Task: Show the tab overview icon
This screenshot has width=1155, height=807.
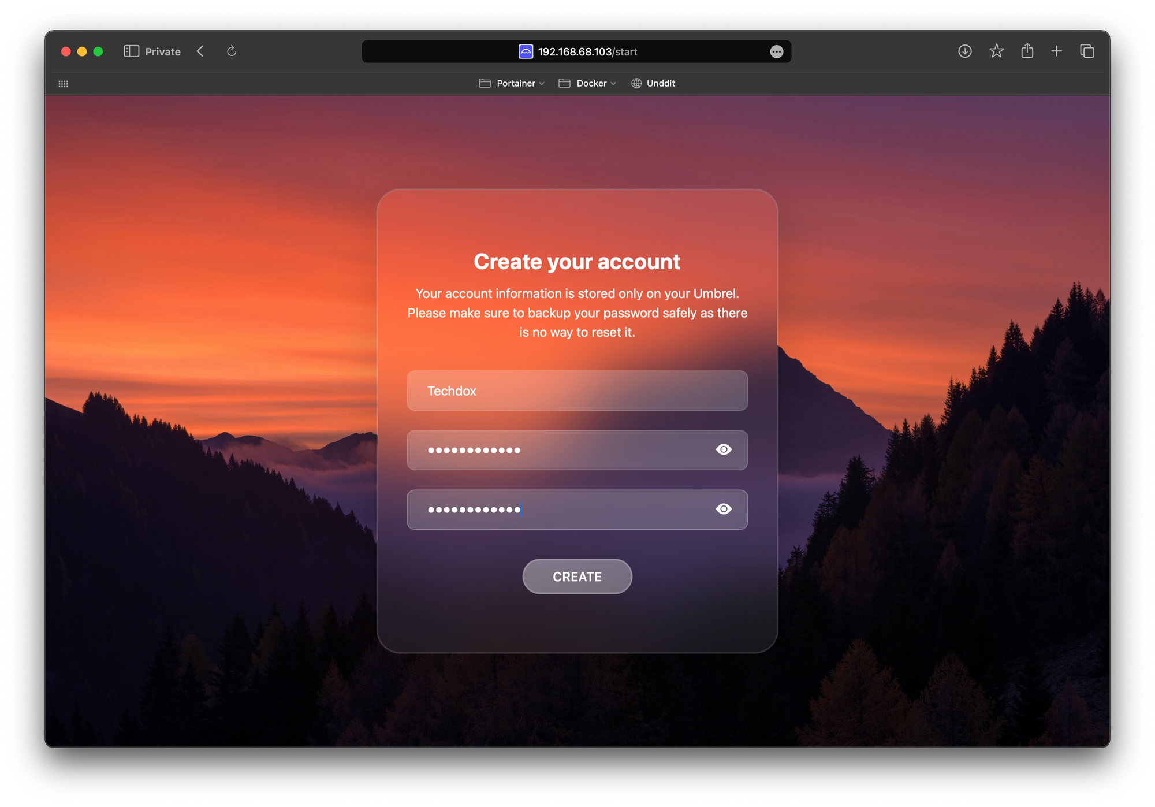Action: click(1087, 51)
